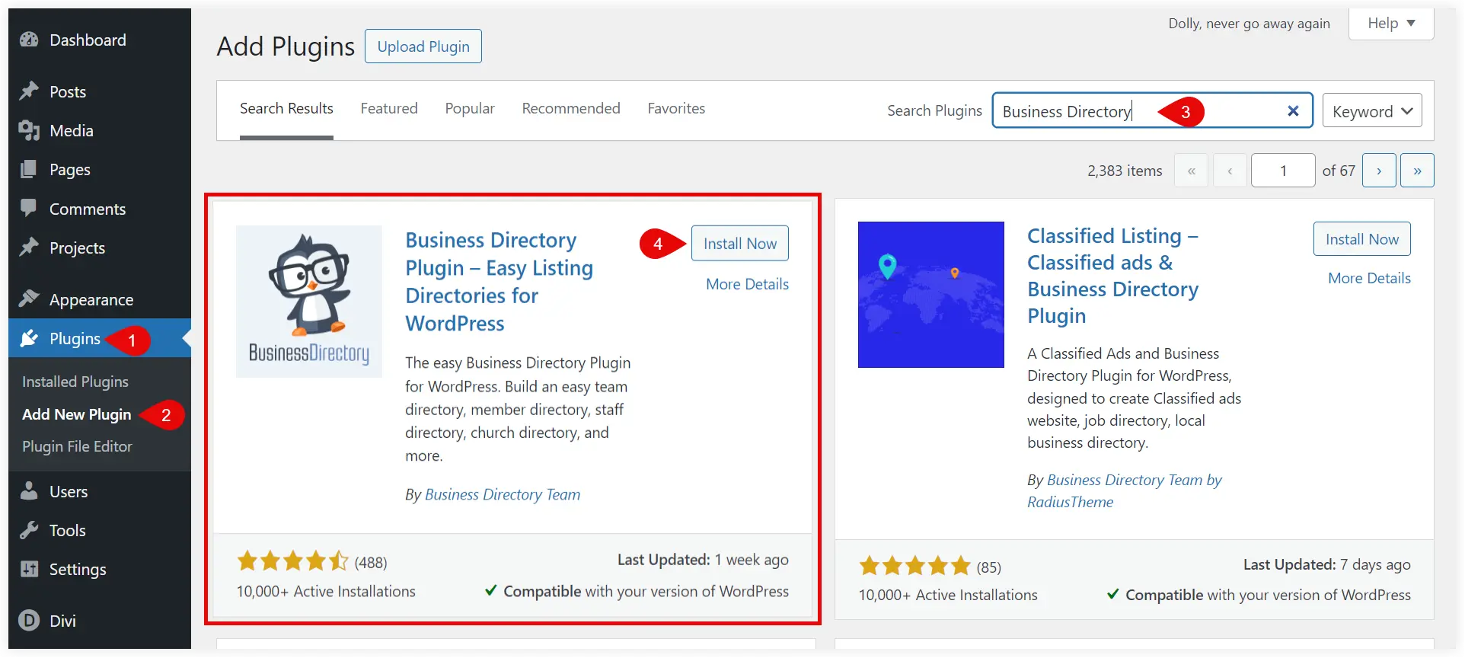Install Business Directory Plugin now
This screenshot has height=658, width=1465.
point(740,244)
